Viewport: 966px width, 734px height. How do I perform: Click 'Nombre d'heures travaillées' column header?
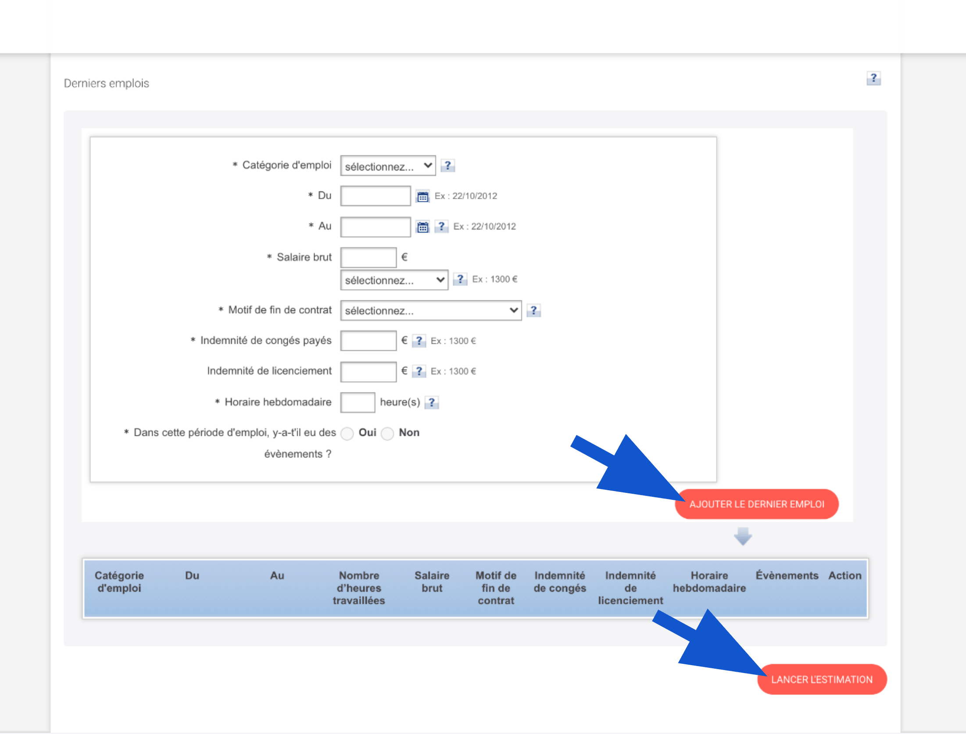359,588
